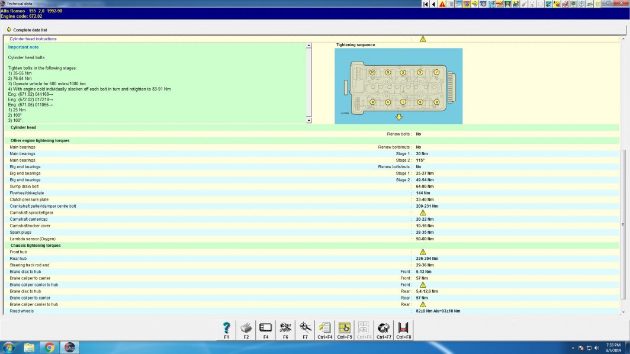Click the F1 help question mark icon
The width and height of the screenshot is (630, 354).
[x=226, y=328]
